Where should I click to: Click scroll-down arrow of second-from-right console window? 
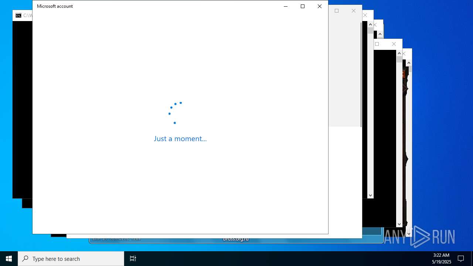(x=399, y=224)
